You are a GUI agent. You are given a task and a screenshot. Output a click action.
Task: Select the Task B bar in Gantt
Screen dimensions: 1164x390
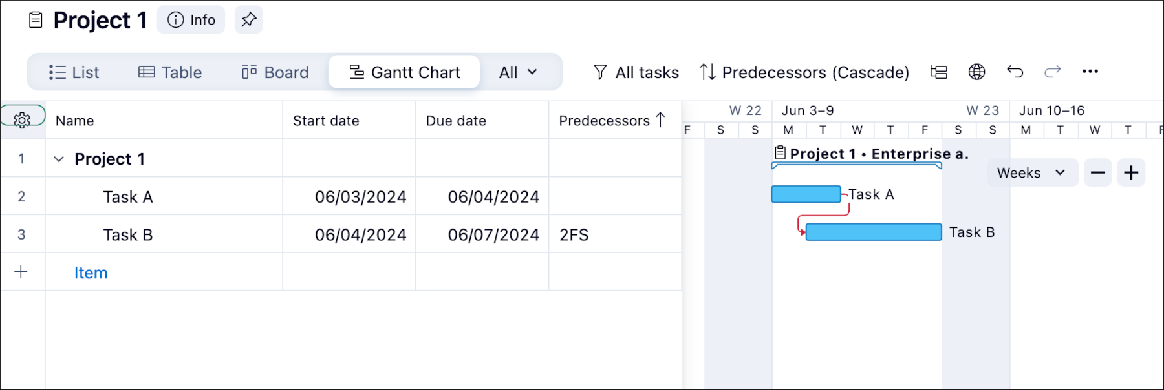point(874,232)
